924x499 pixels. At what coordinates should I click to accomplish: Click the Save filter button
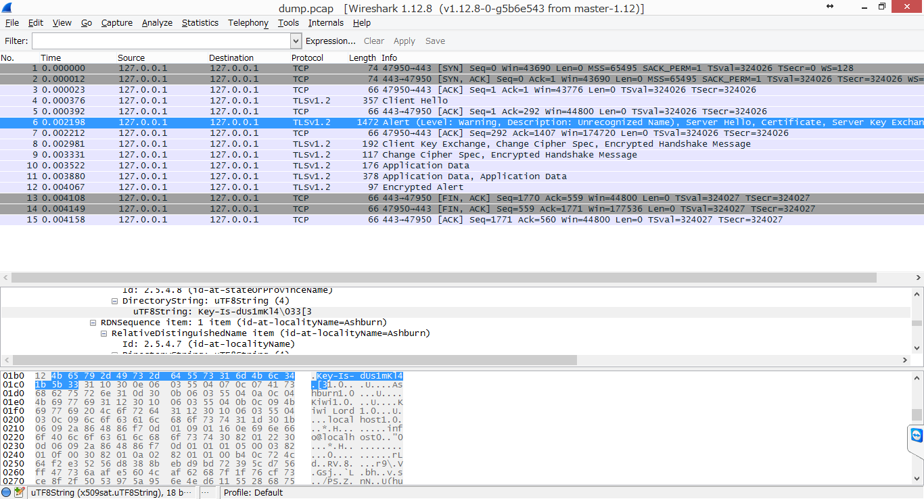pyautogui.click(x=435, y=41)
